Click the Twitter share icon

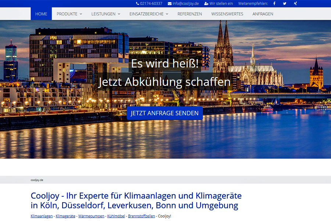(x=285, y=4)
